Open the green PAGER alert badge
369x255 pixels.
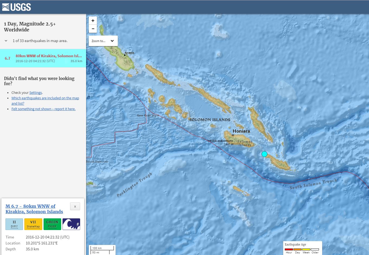pos(52,224)
